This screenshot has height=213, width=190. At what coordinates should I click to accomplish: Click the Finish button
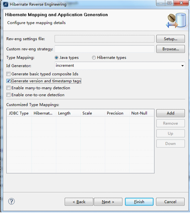click(139, 202)
